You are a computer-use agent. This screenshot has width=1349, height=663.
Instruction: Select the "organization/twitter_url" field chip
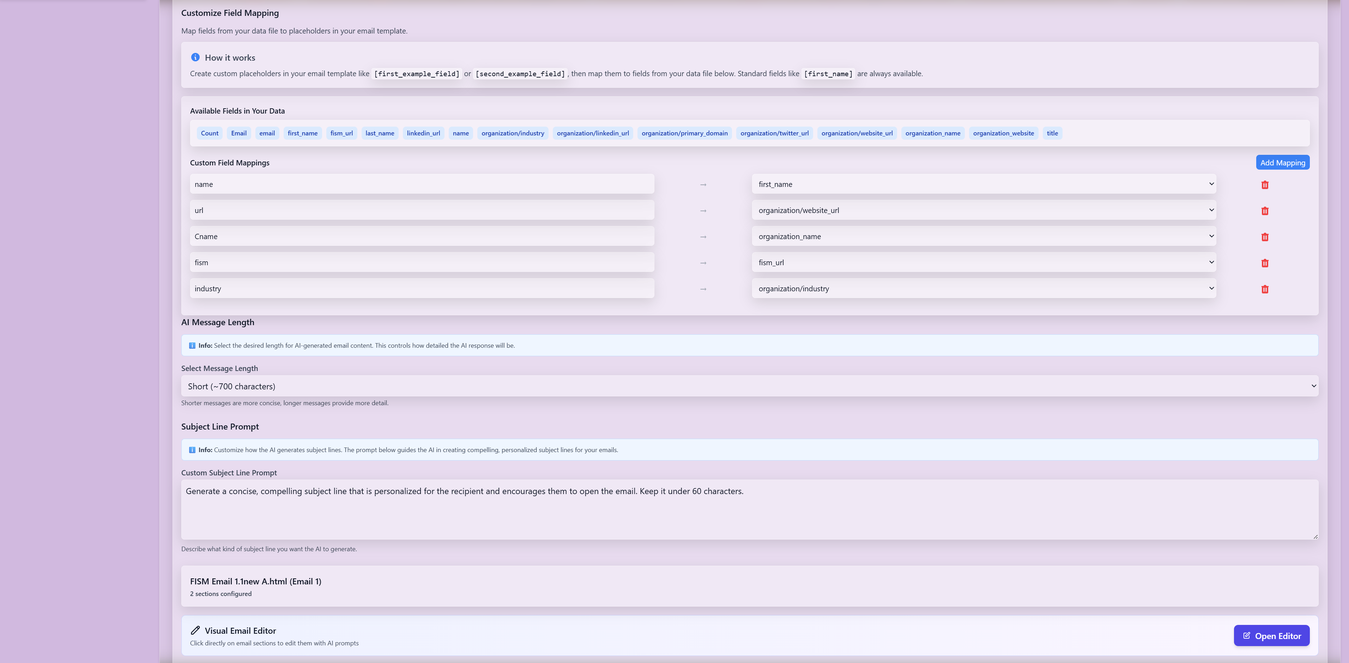coord(774,133)
